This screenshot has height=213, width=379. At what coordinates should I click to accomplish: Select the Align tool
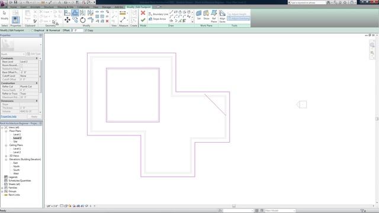pos(67,13)
